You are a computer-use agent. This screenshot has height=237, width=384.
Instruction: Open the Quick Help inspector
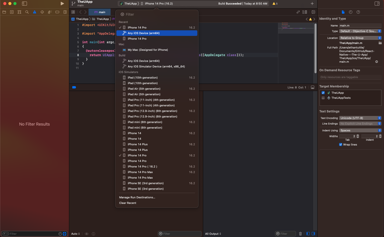358,12
